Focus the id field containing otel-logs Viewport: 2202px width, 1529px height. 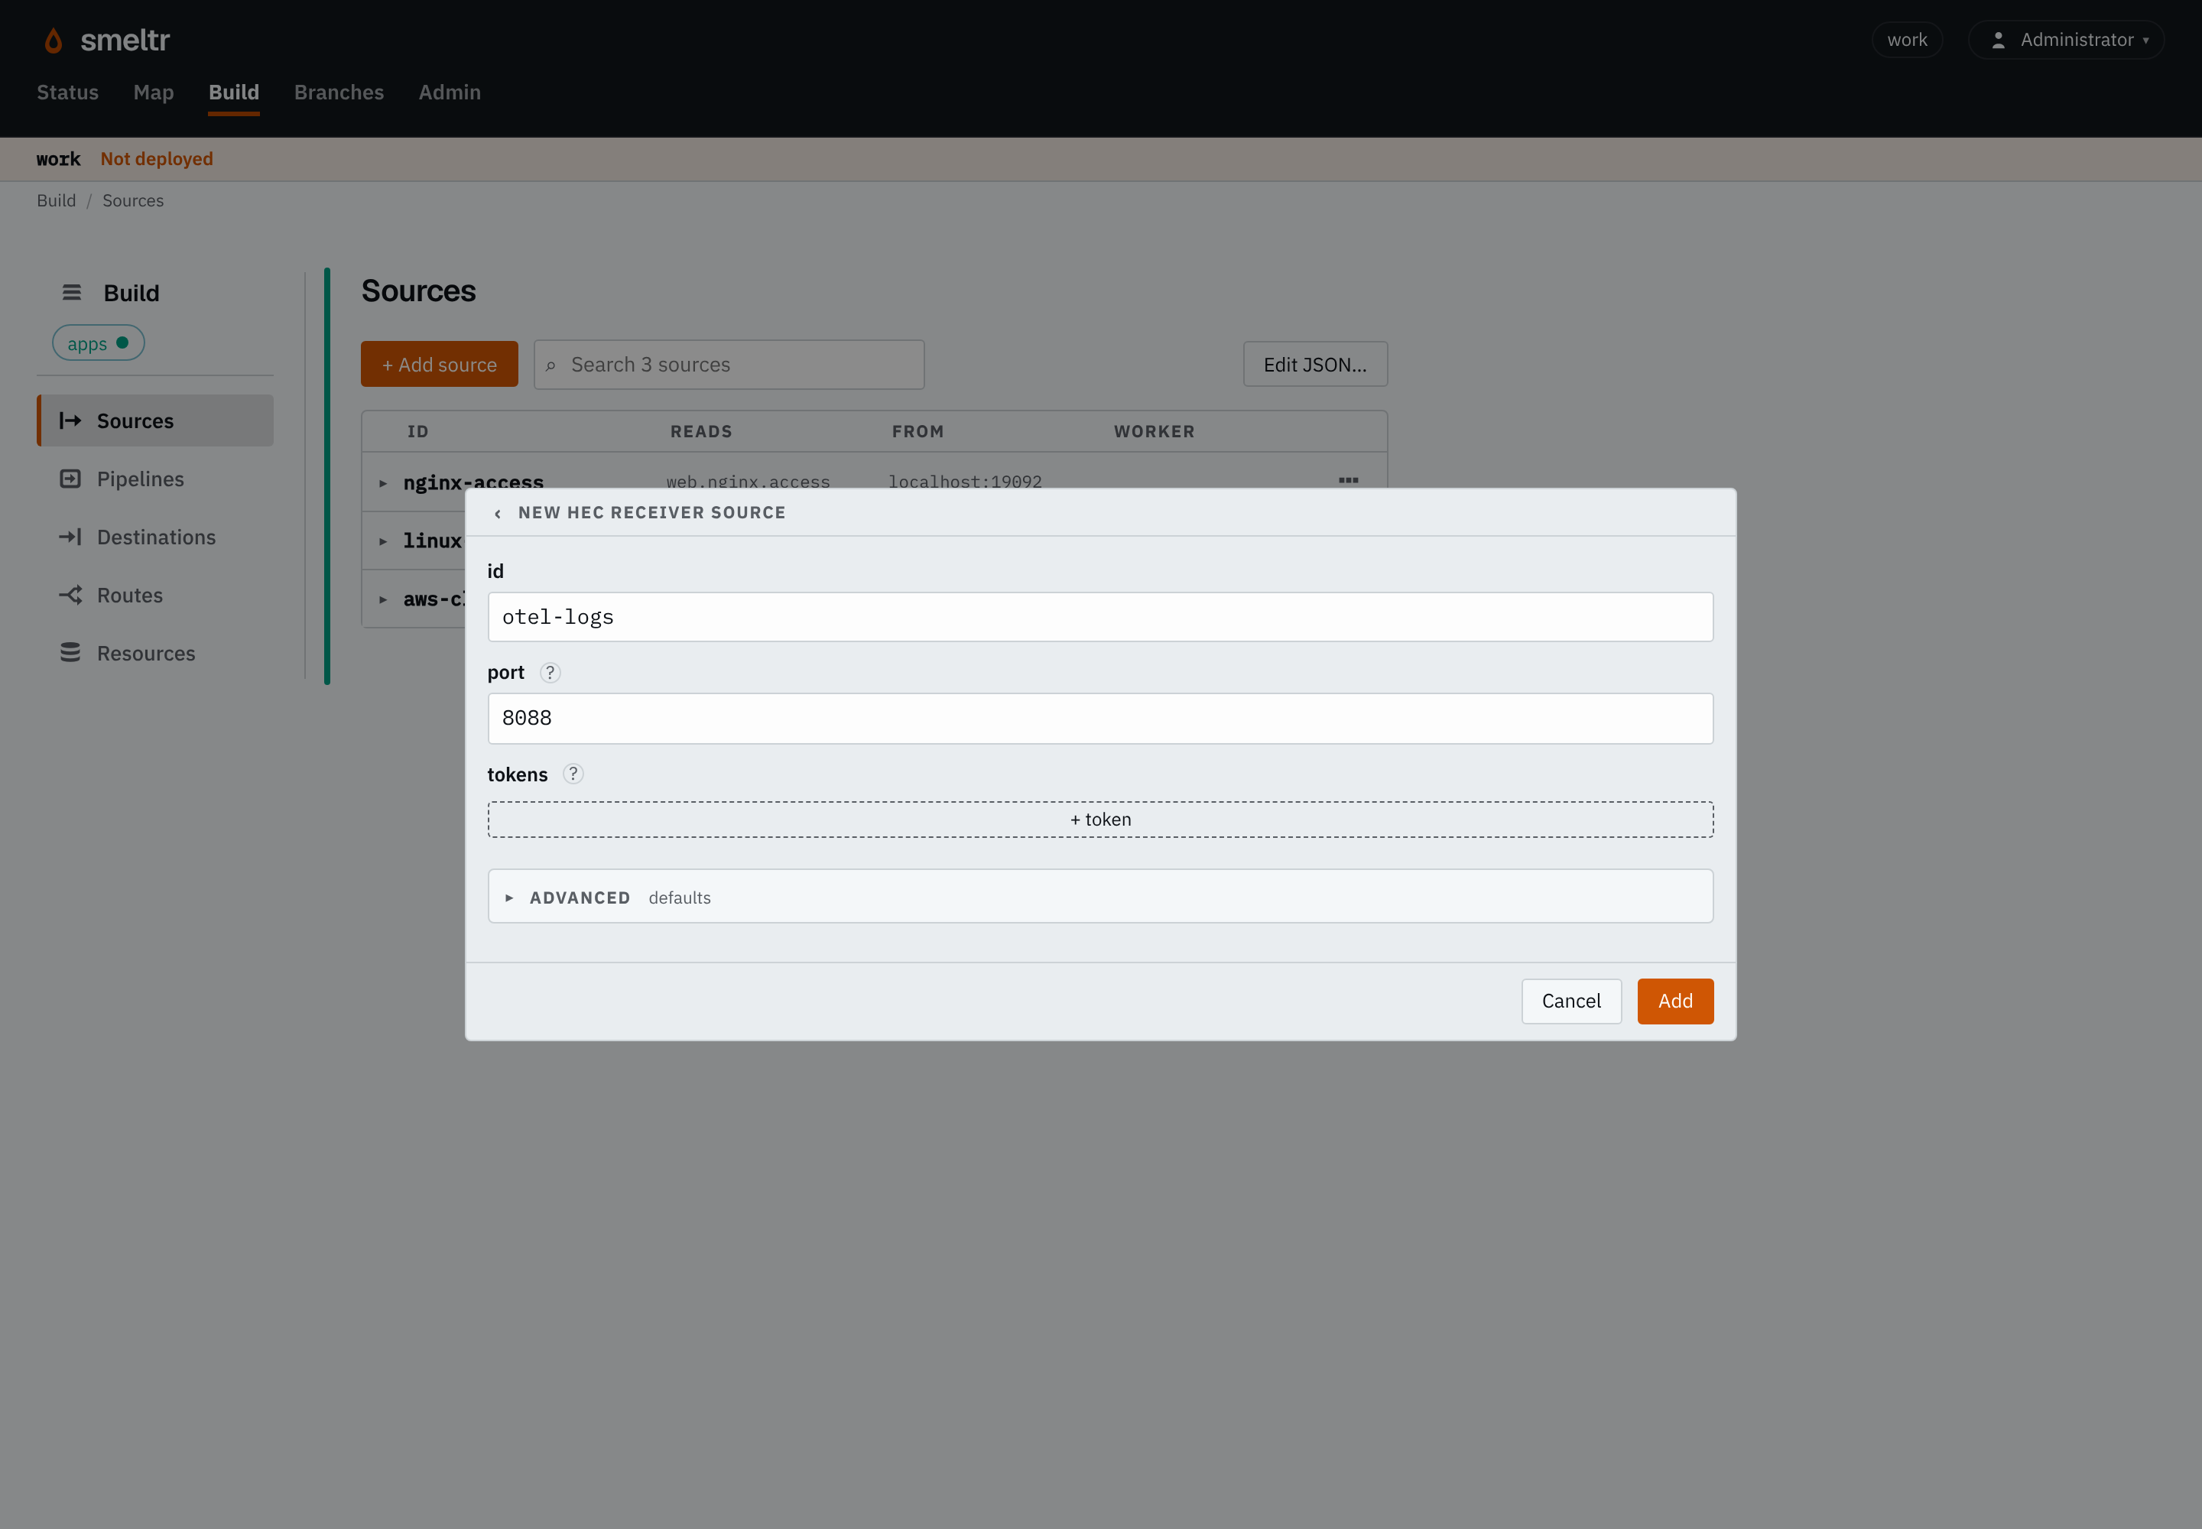pos(1100,617)
